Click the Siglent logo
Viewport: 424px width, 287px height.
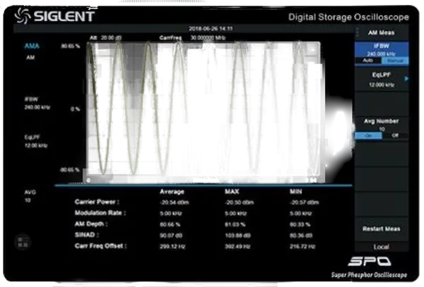(55, 16)
